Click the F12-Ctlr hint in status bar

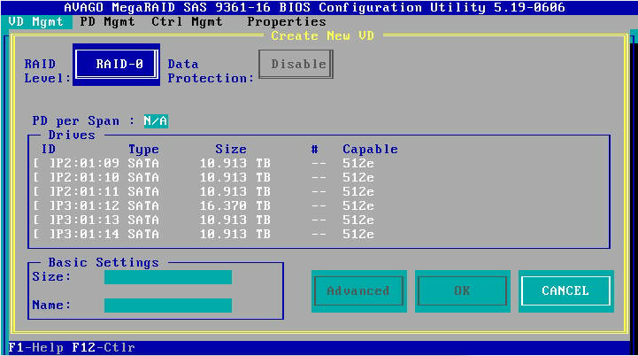104,347
